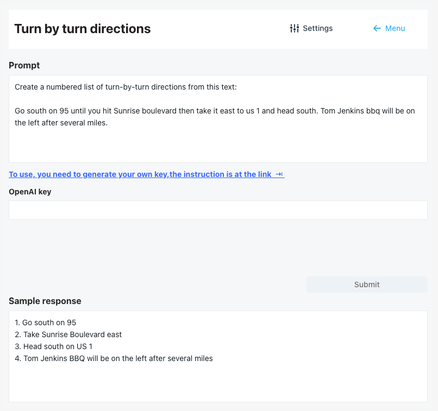Click the Prompt section label
The image size is (438, 411).
point(24,65)
